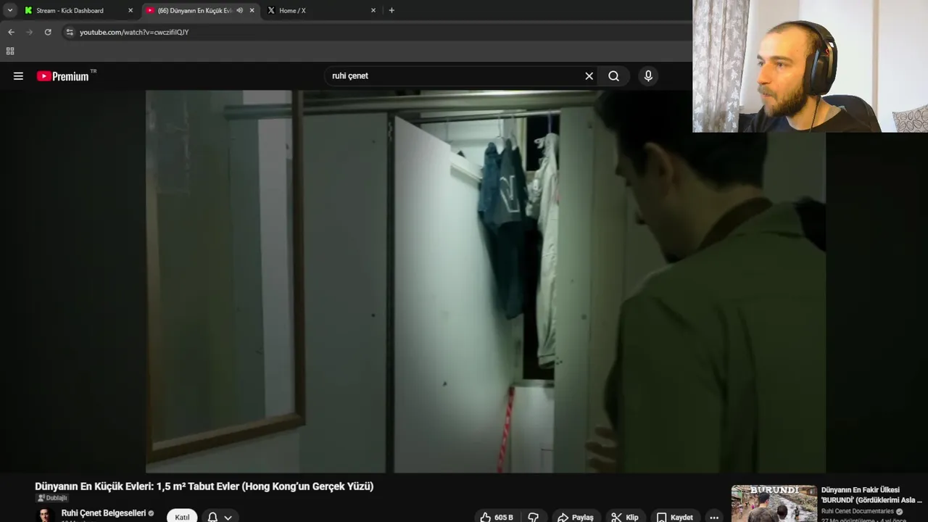Open site information icon in address bar

(70, 32)
